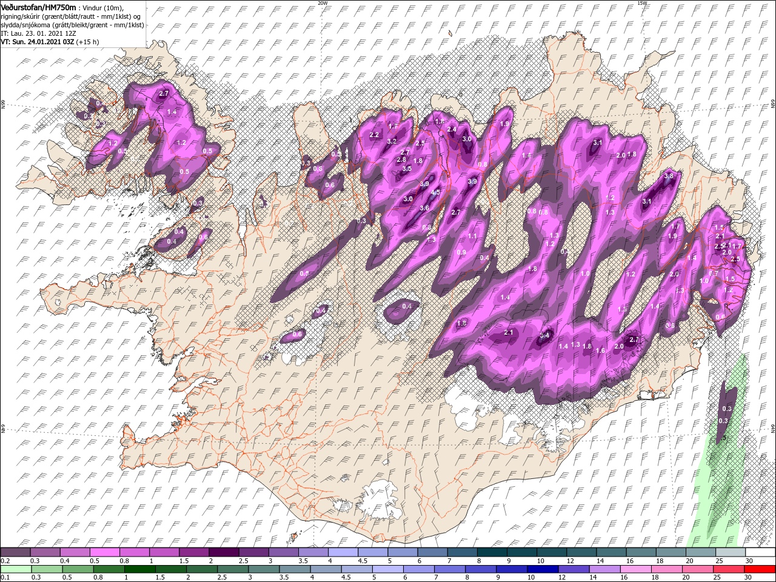
Task: Select the dark purple snow swatch between 2 and 2.5
Action: (x=223, y=552)
